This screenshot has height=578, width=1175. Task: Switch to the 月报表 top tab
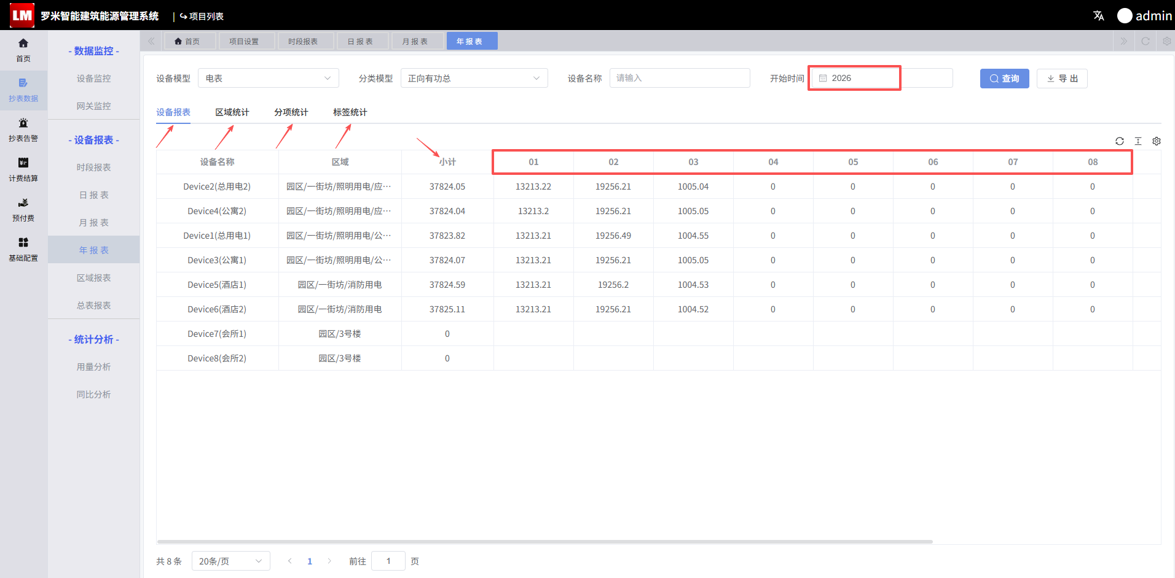[415, 41]
